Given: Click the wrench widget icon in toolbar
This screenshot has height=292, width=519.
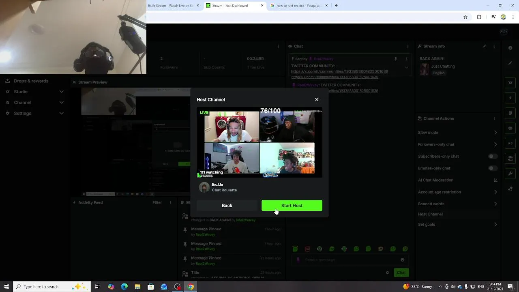Looking at the screenshot, I should [510, 174].
